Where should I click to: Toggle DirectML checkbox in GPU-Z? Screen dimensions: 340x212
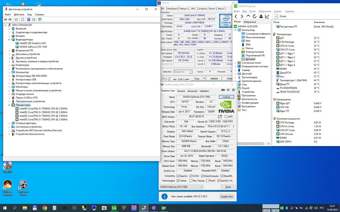(222, 176)
